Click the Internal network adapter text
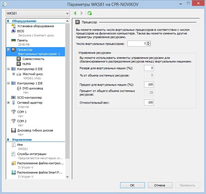The height and width of the screenshot is (194, 206). click(x=23, y=107)
